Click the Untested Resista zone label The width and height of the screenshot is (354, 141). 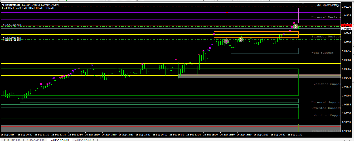(326, 17)
